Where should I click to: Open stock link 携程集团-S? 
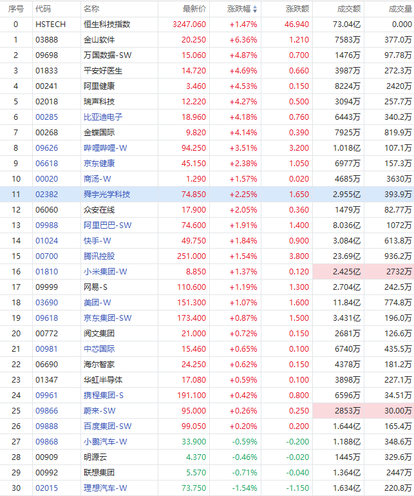[x=104, y=396]
